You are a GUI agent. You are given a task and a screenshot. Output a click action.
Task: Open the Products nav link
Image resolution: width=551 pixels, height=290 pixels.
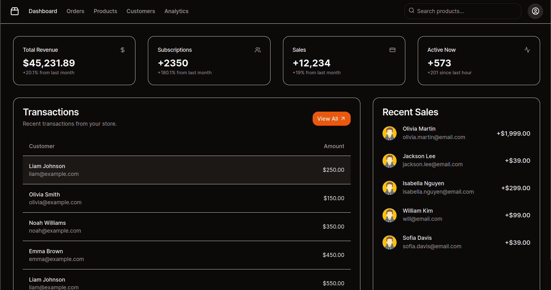(105, 11)
